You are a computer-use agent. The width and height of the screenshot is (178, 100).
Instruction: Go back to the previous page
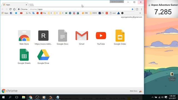pos(3,9)
